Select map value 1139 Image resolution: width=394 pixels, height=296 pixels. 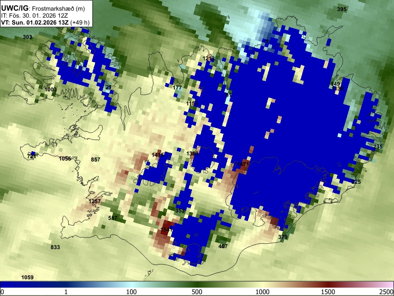[337, 89]
